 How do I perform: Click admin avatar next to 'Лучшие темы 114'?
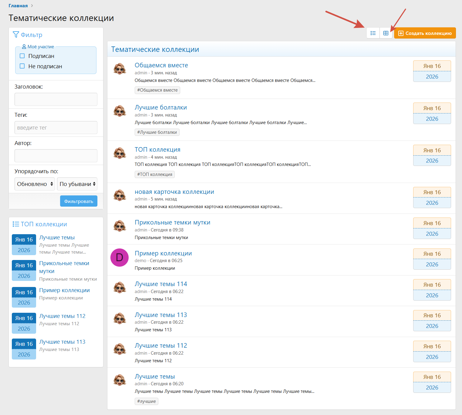[120, 288]
